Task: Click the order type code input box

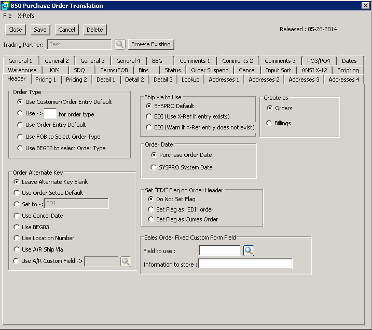Action: 50,114
